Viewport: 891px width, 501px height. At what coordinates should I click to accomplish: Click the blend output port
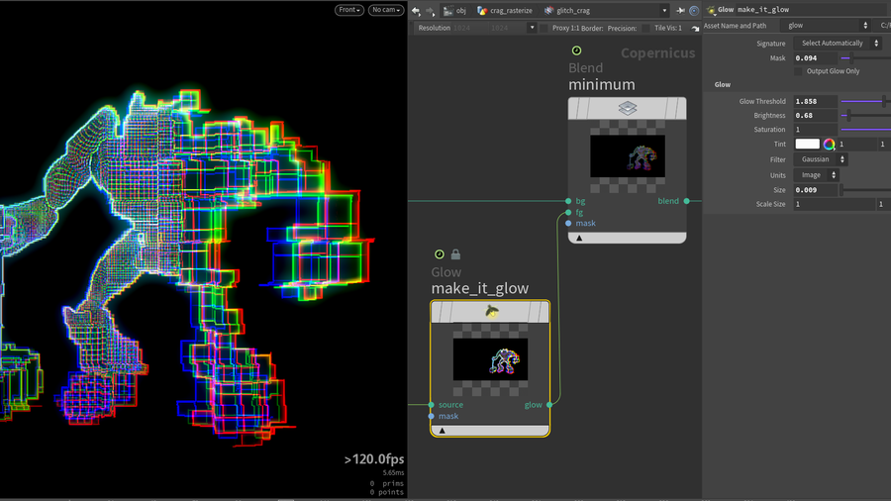click(686, 201)
